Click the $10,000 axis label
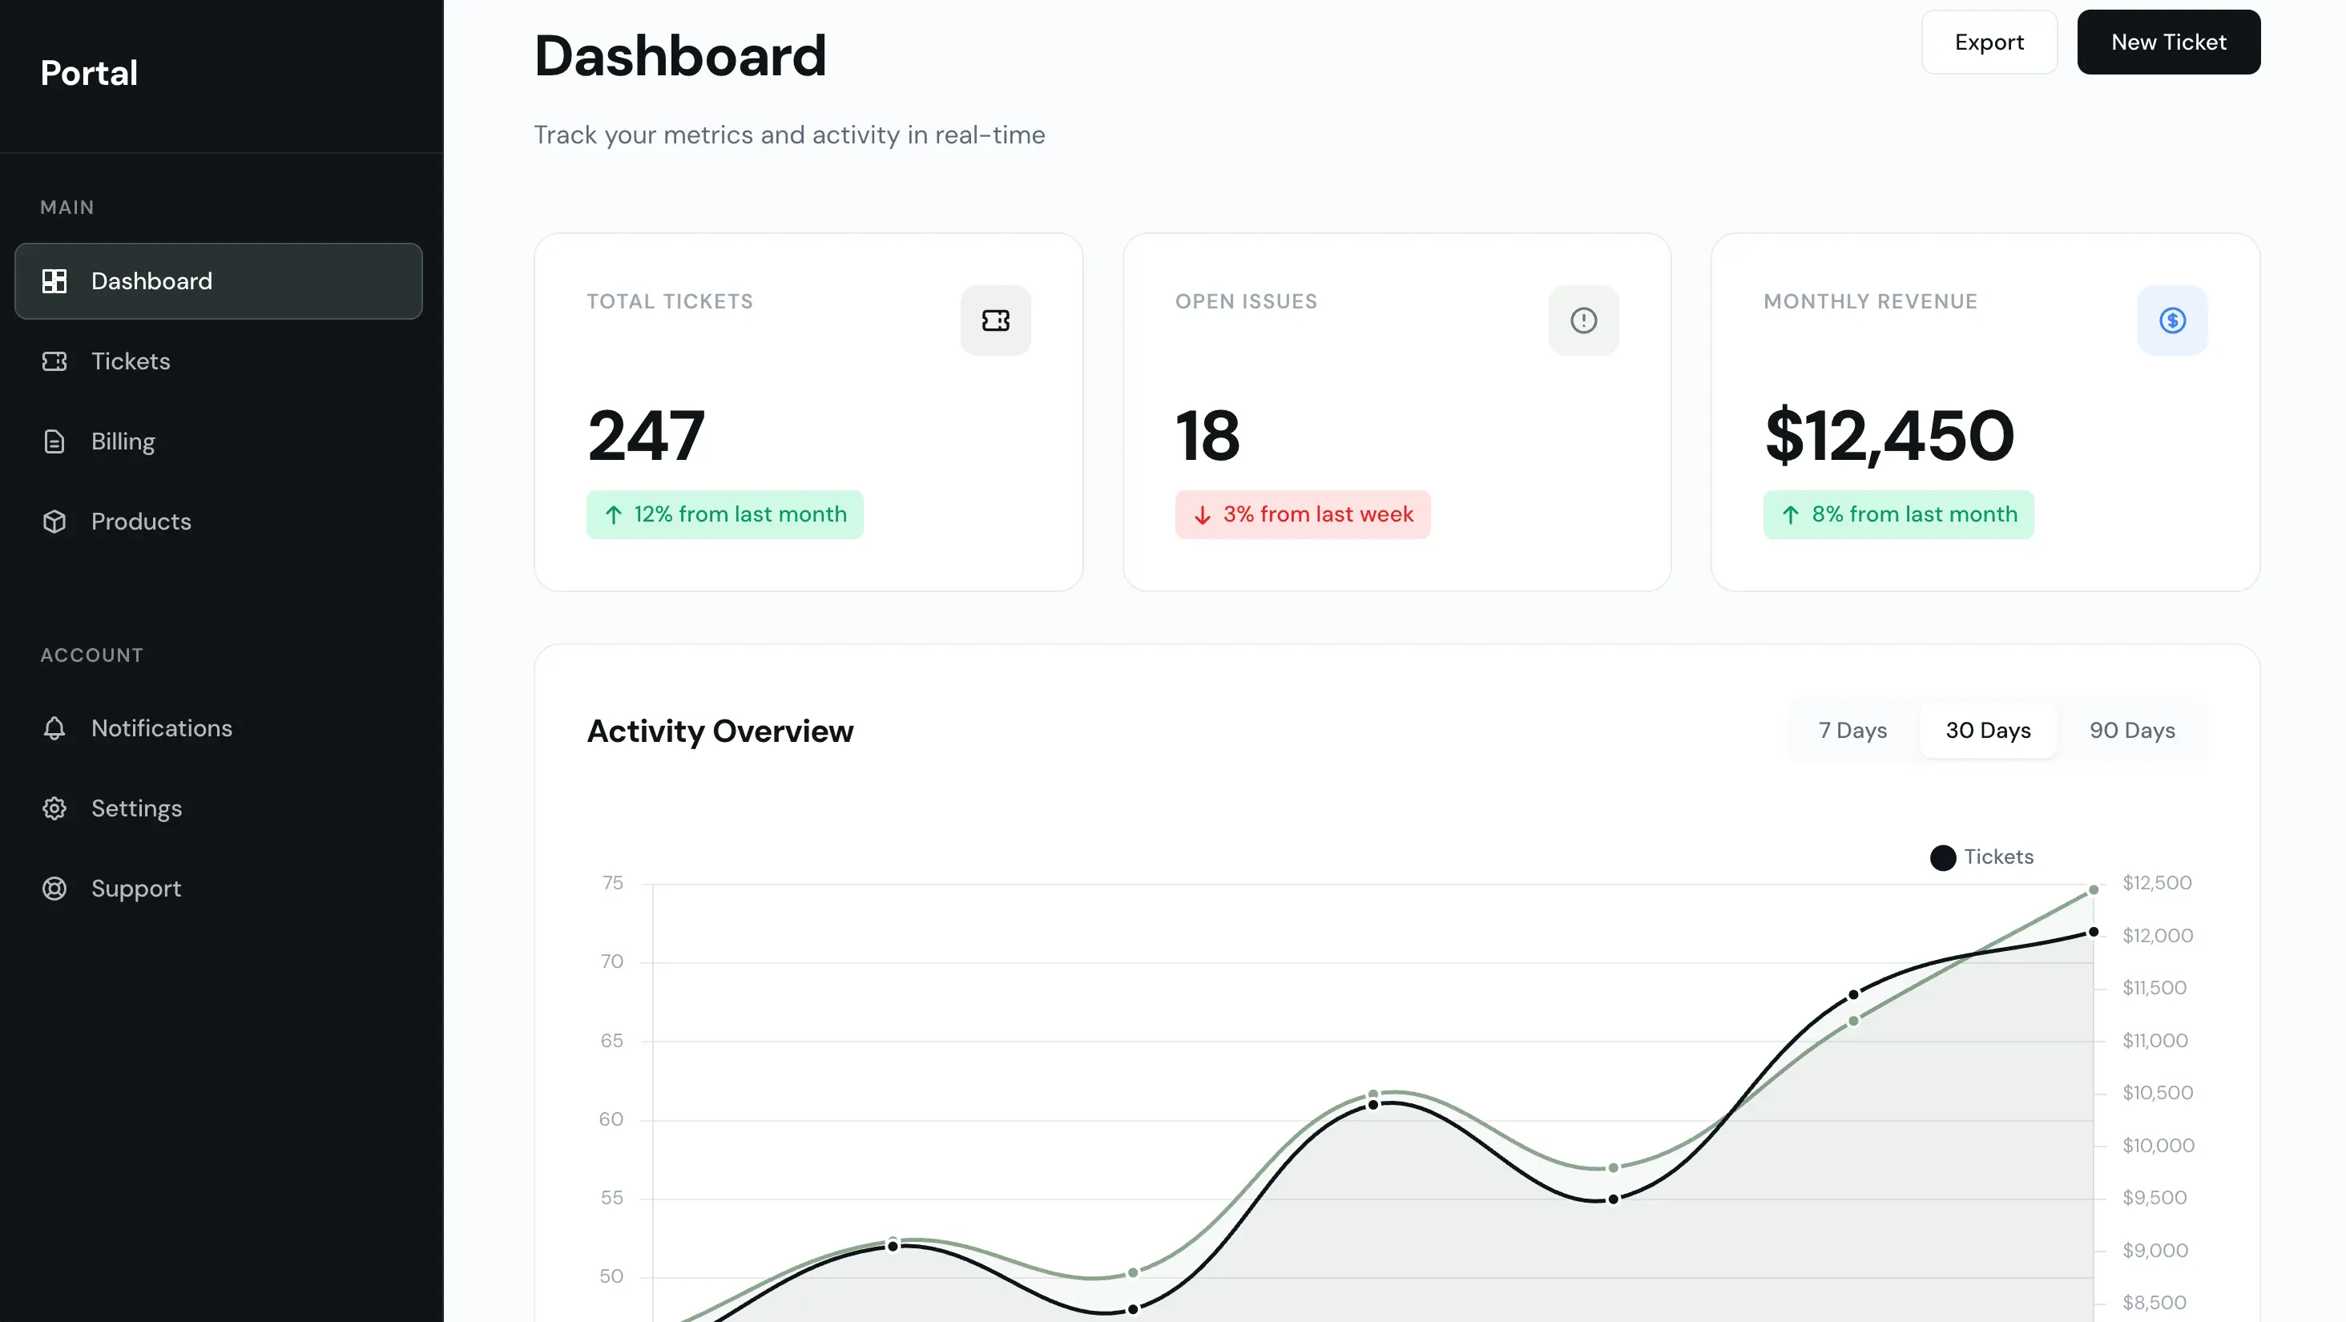2346x1322 pixels. pos(2158,1146)
